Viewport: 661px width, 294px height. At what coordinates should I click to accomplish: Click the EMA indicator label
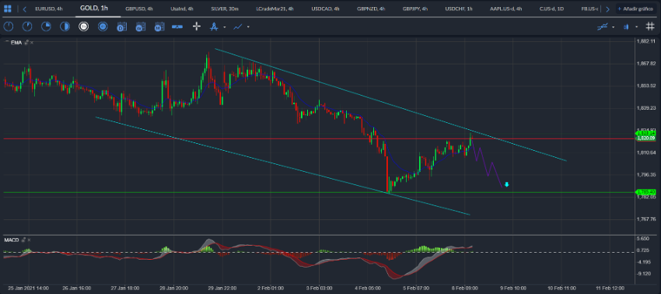coord(16,43)
